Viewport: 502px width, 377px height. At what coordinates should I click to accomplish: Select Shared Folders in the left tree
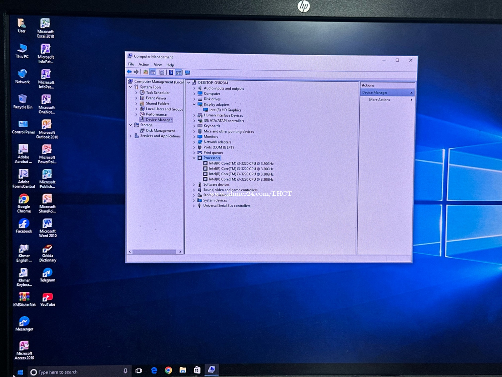[157, 104]
